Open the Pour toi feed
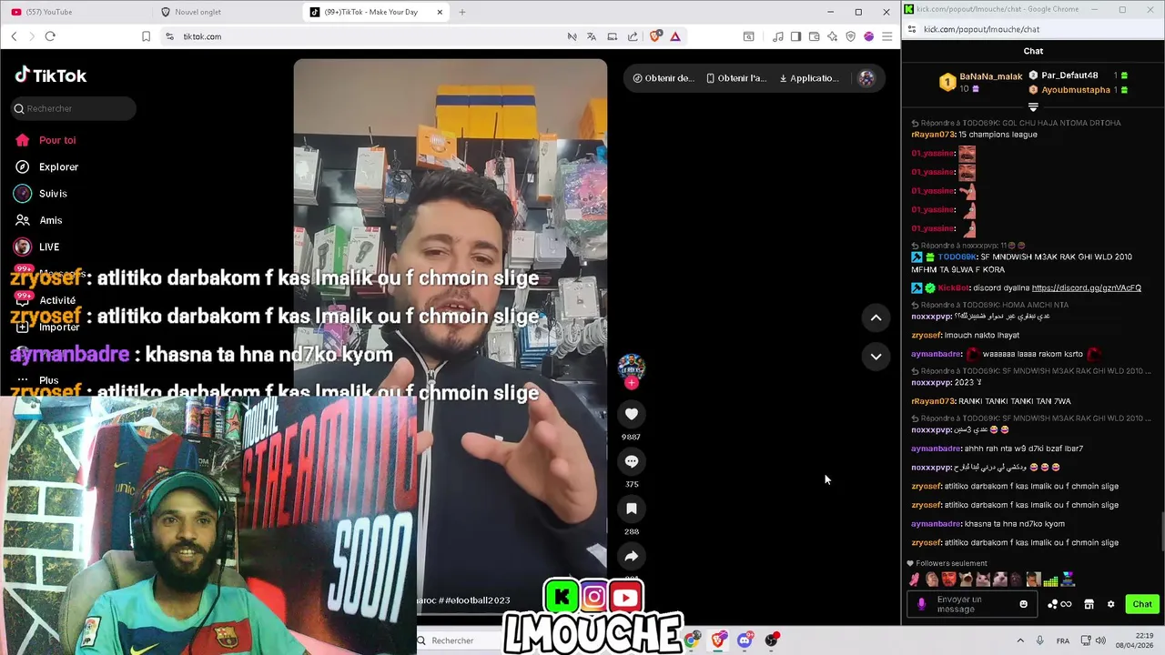Viewport: 1165px width, 655px height. pos(46,140)
